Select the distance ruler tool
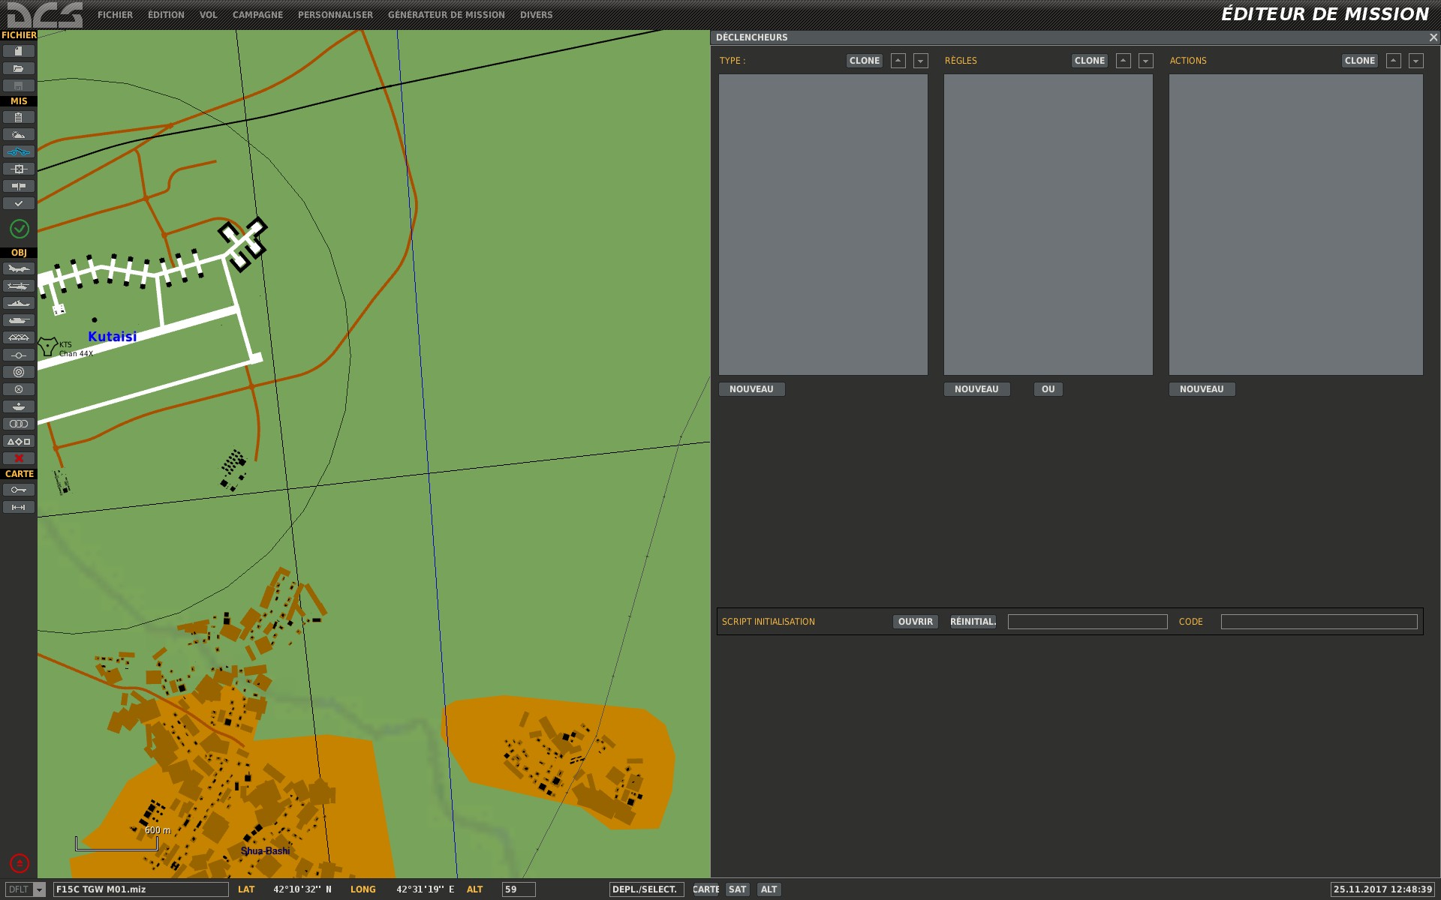1441x900 pixels. pos(19,507)
